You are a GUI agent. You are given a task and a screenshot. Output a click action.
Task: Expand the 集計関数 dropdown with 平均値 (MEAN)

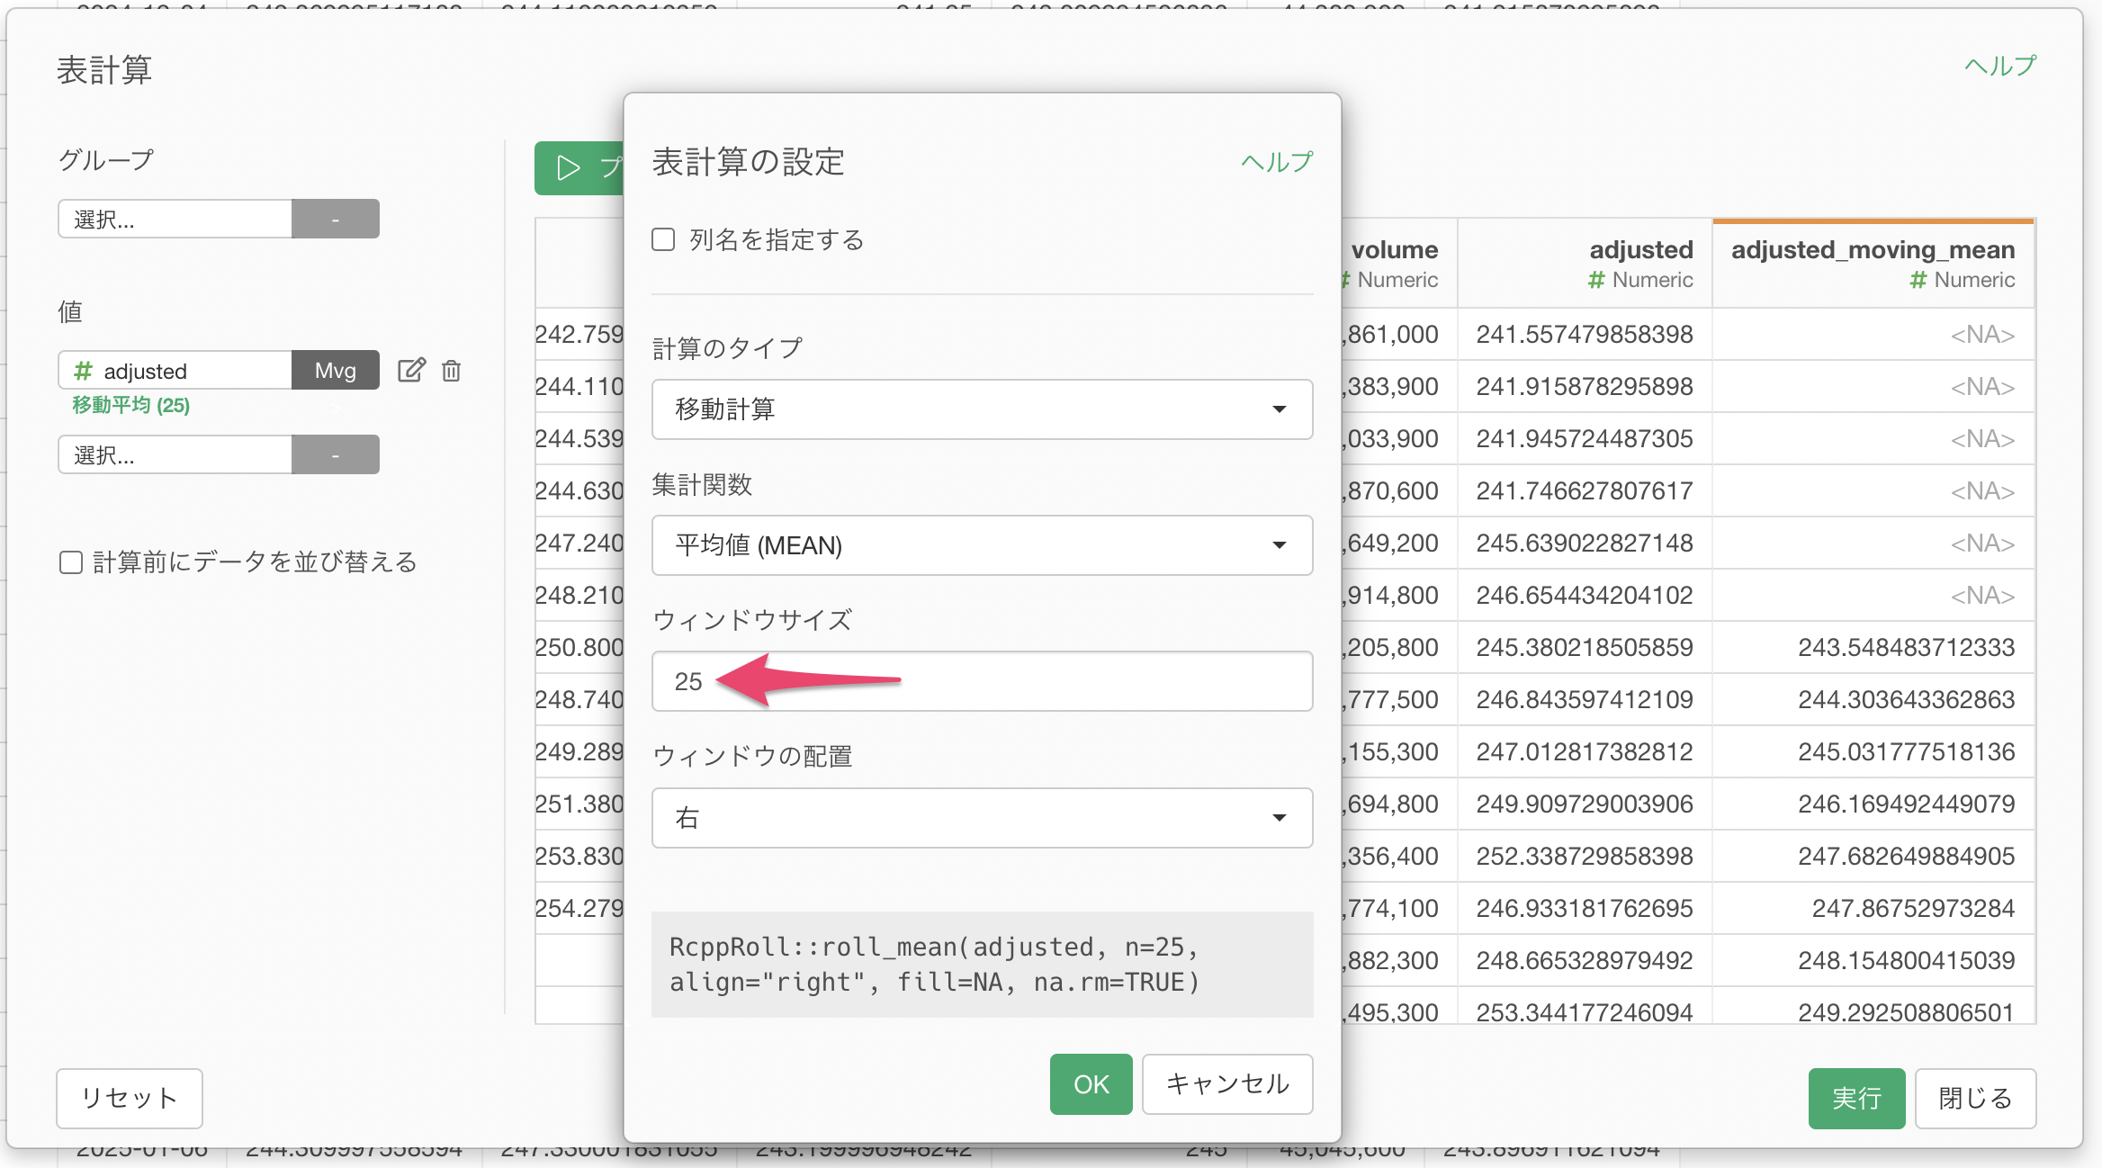pos(981,545)
